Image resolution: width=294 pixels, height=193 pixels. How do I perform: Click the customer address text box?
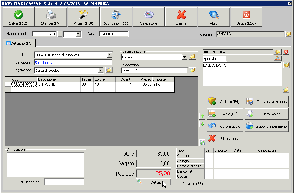point(242,74)
